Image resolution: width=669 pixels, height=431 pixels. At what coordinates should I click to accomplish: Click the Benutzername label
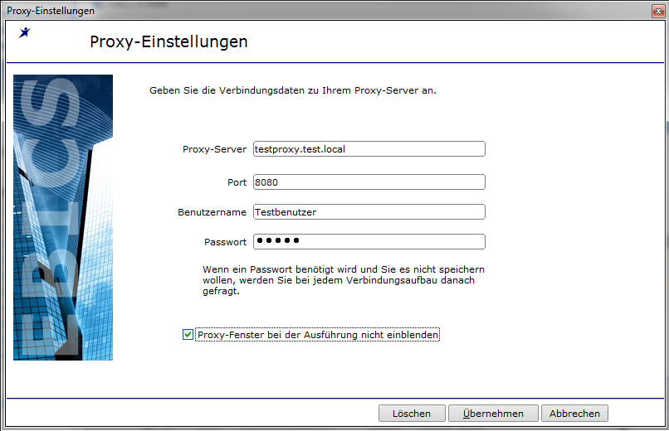(x=212, y=212)
